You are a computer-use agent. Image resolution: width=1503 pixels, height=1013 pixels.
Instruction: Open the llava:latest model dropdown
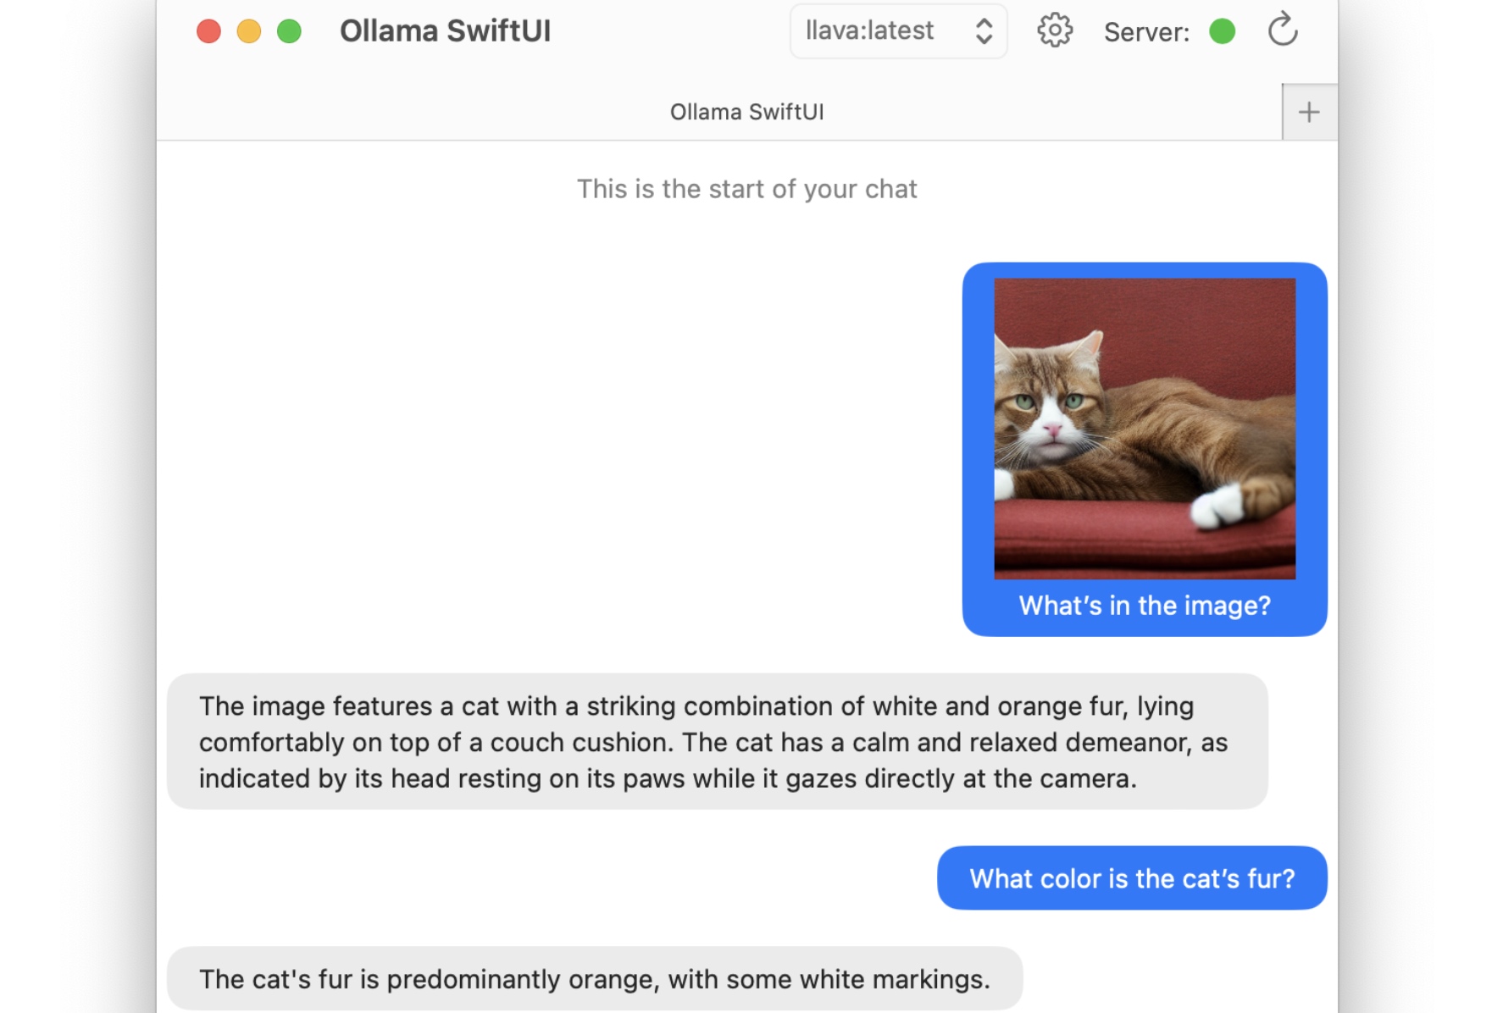click(x=898, y=31)
